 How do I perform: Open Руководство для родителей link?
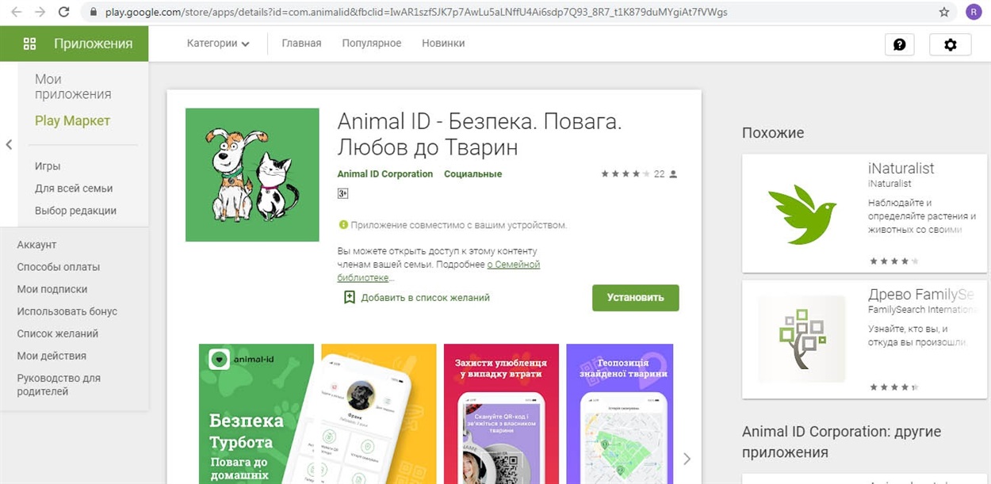pyautogui.click(x=59, y=385)
